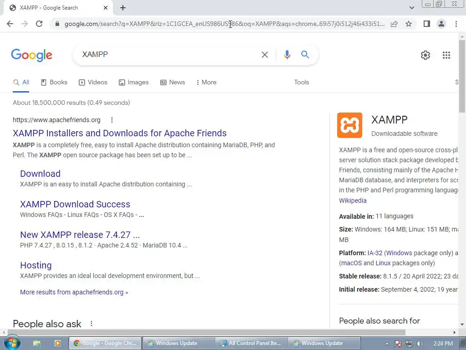This screenshot has height=350, width=466.
Task: Close the XAMPP - Google Search tab
Action: [106, 8]
